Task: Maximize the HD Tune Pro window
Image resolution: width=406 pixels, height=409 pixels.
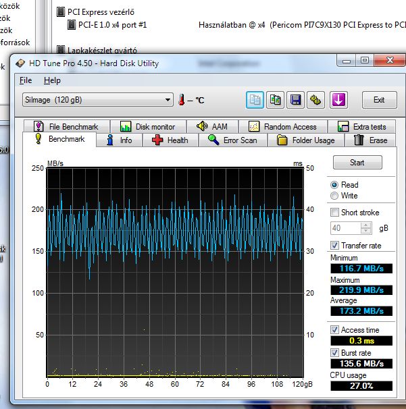Action: 365,61
